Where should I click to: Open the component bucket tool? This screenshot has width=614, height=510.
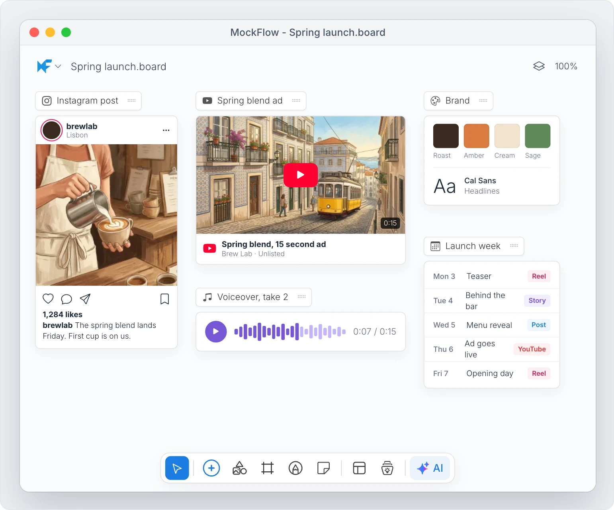pos(387,468)
